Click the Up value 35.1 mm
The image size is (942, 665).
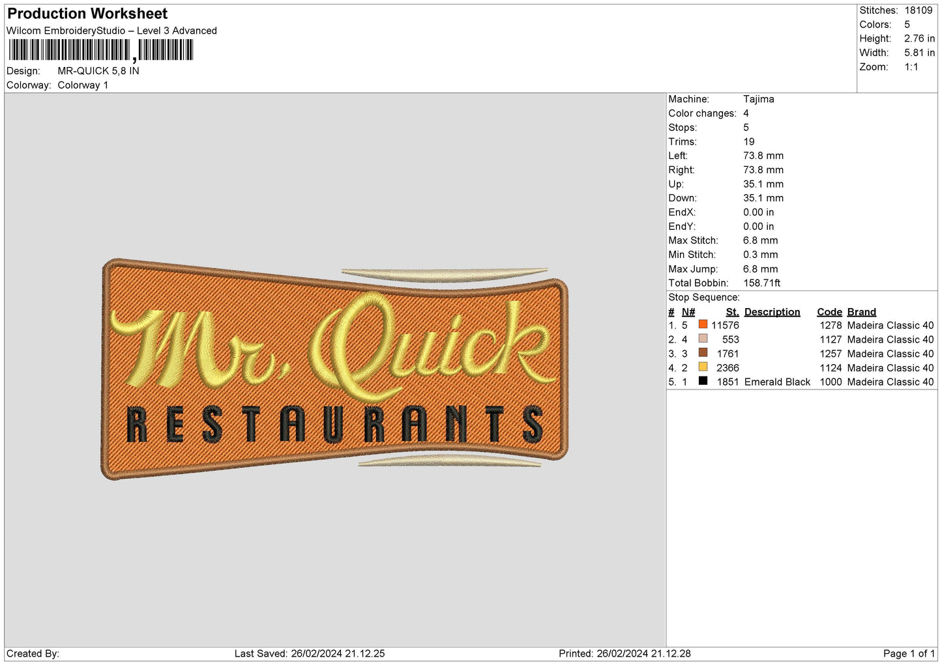coord(763,184)
